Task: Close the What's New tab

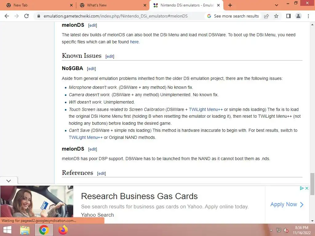Action: [x=145, y=5]
